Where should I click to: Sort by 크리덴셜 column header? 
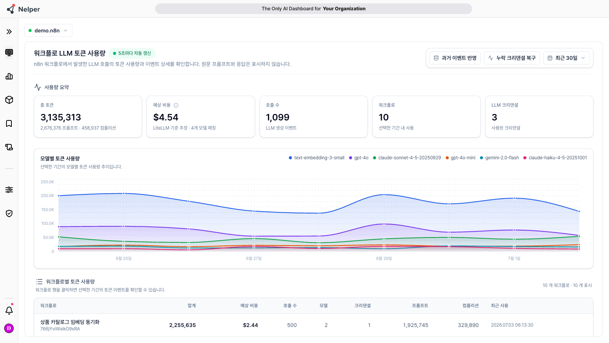(x=363, y=306)
